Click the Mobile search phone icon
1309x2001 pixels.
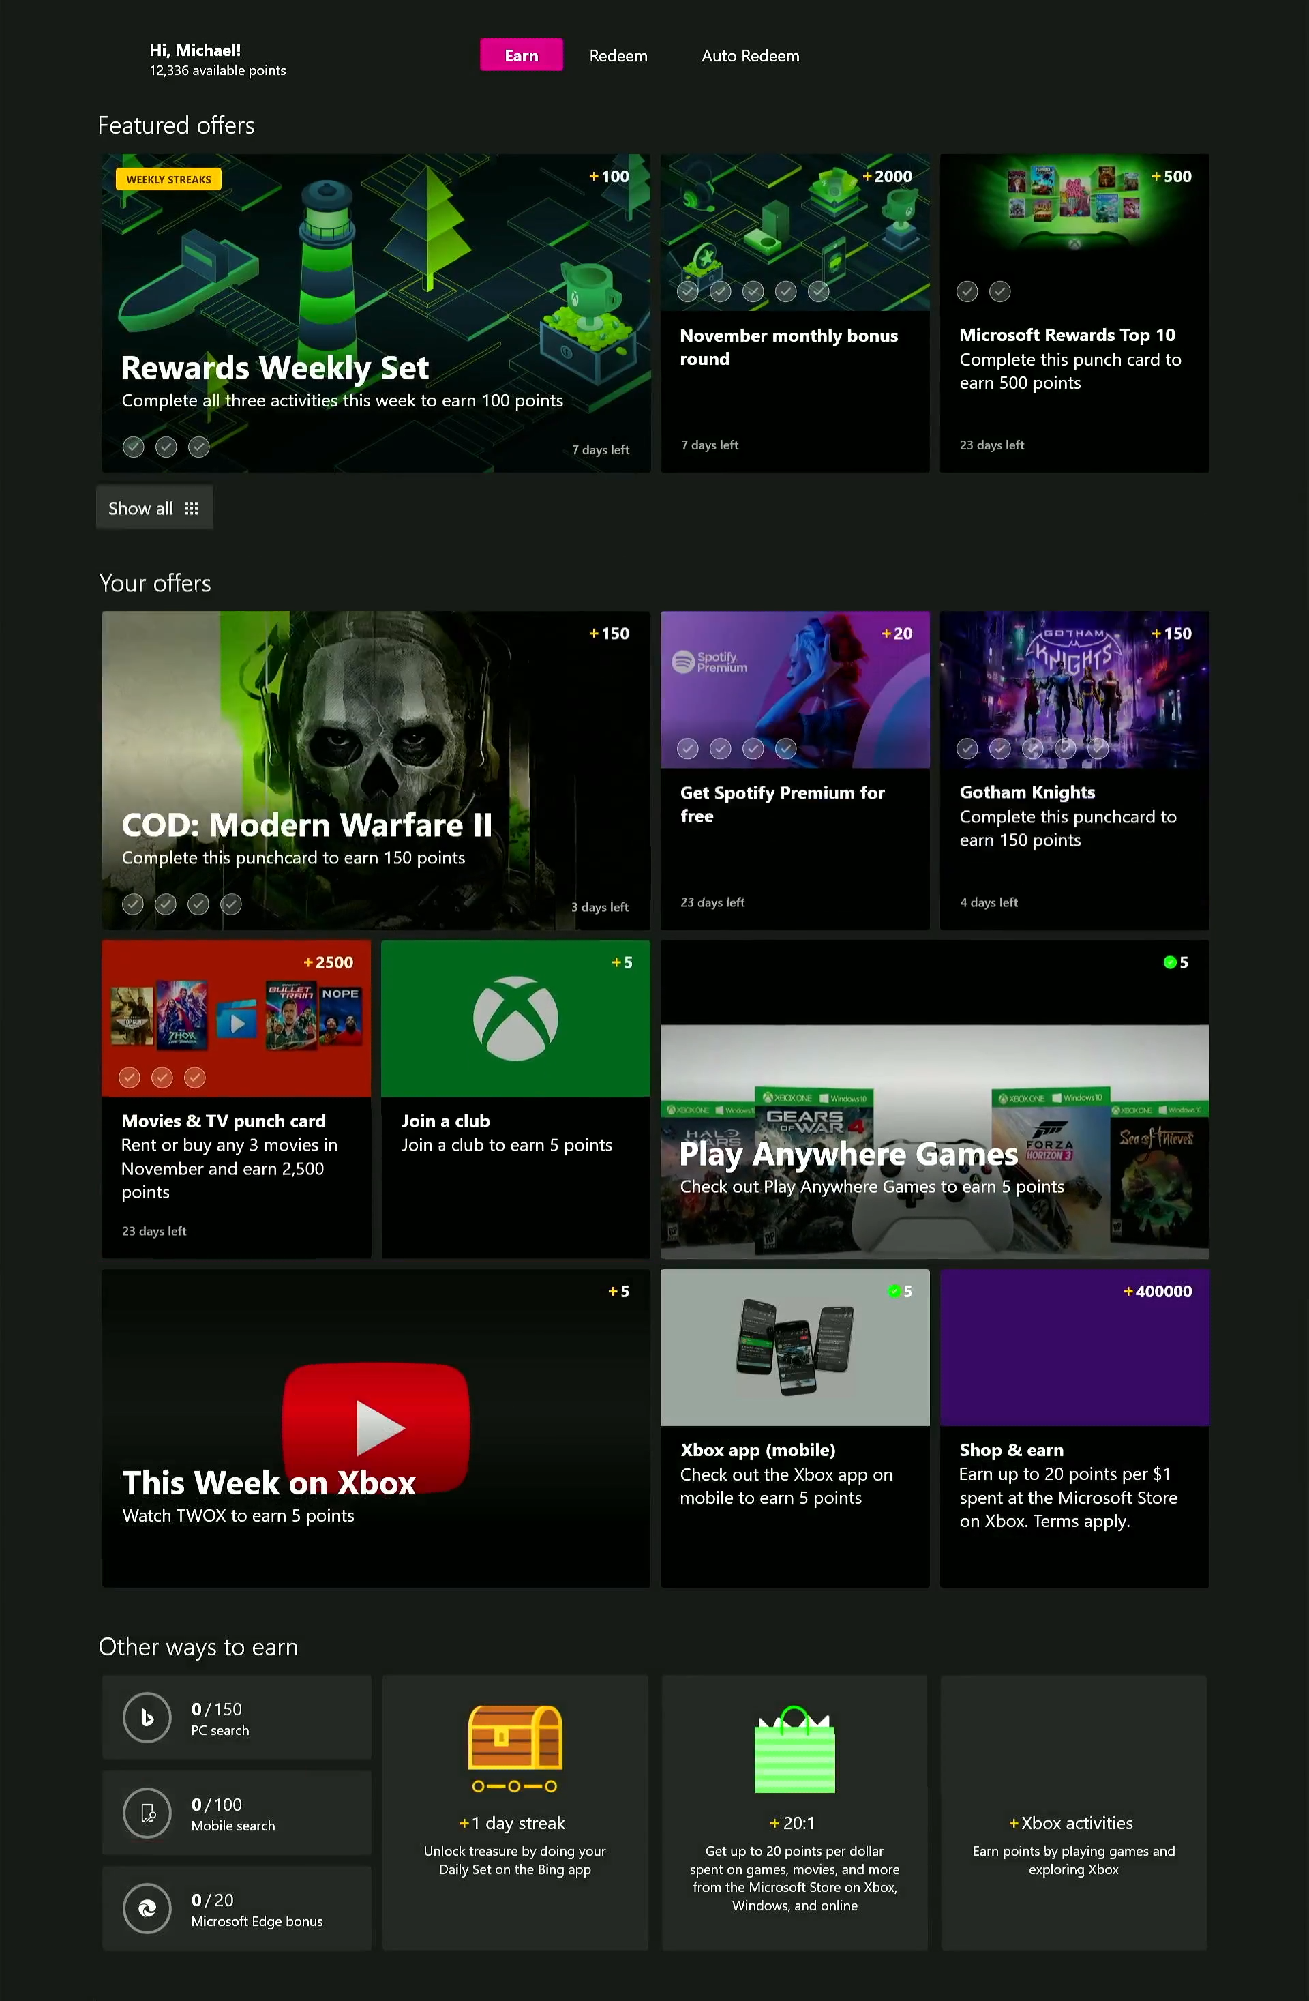tap(147, 1813)
